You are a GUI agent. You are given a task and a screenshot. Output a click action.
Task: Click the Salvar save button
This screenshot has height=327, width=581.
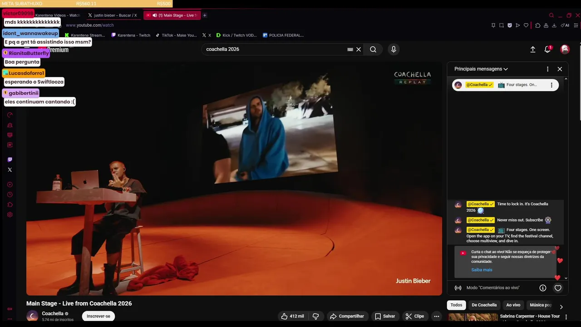[385, 316]
